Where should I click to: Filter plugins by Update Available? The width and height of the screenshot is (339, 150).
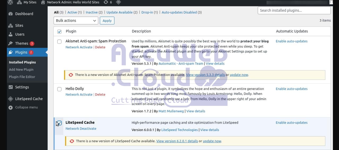(122, 12)
